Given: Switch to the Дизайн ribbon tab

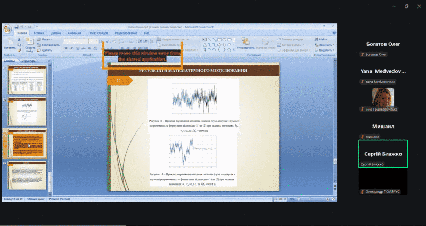Looking at the screenshot, I should [56, 33].
